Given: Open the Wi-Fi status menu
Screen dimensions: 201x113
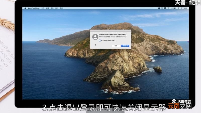Looking at the screenshot, I should click(x=168, y=8).
